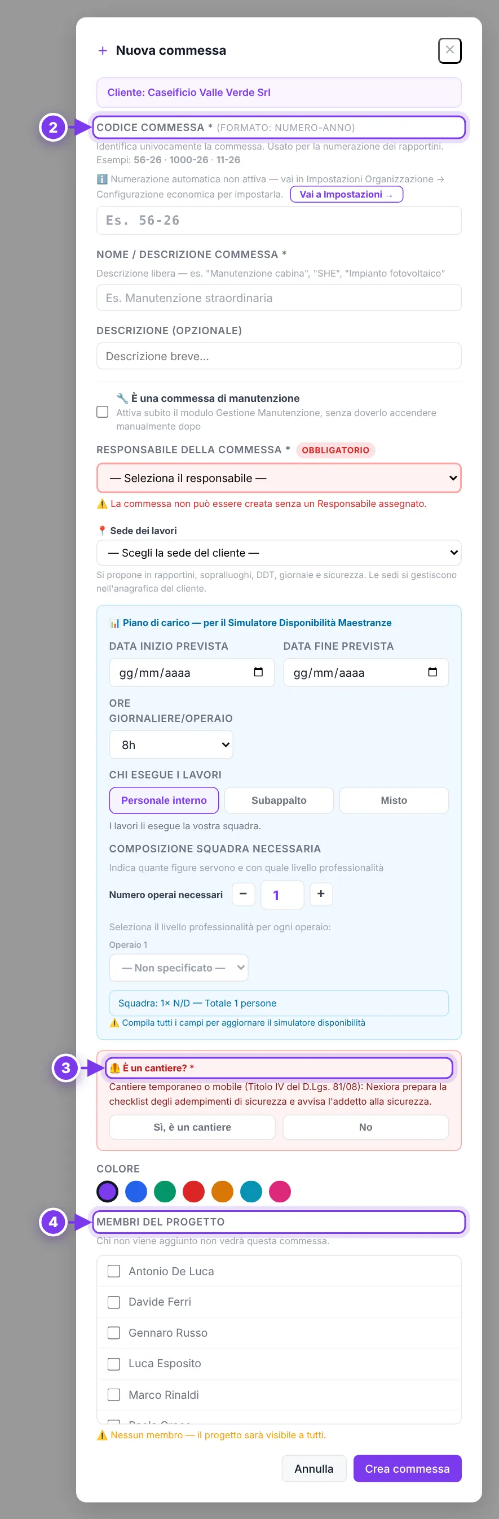The image size is (499, 1519).
Task: Add Marco Rinaldi via his checkbox
Action: tap(114, 1395)
